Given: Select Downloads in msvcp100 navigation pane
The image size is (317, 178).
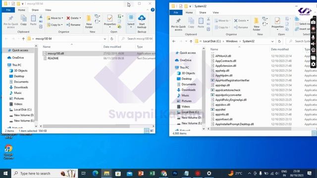Looking at the screenshot, I should click(21, 88).
